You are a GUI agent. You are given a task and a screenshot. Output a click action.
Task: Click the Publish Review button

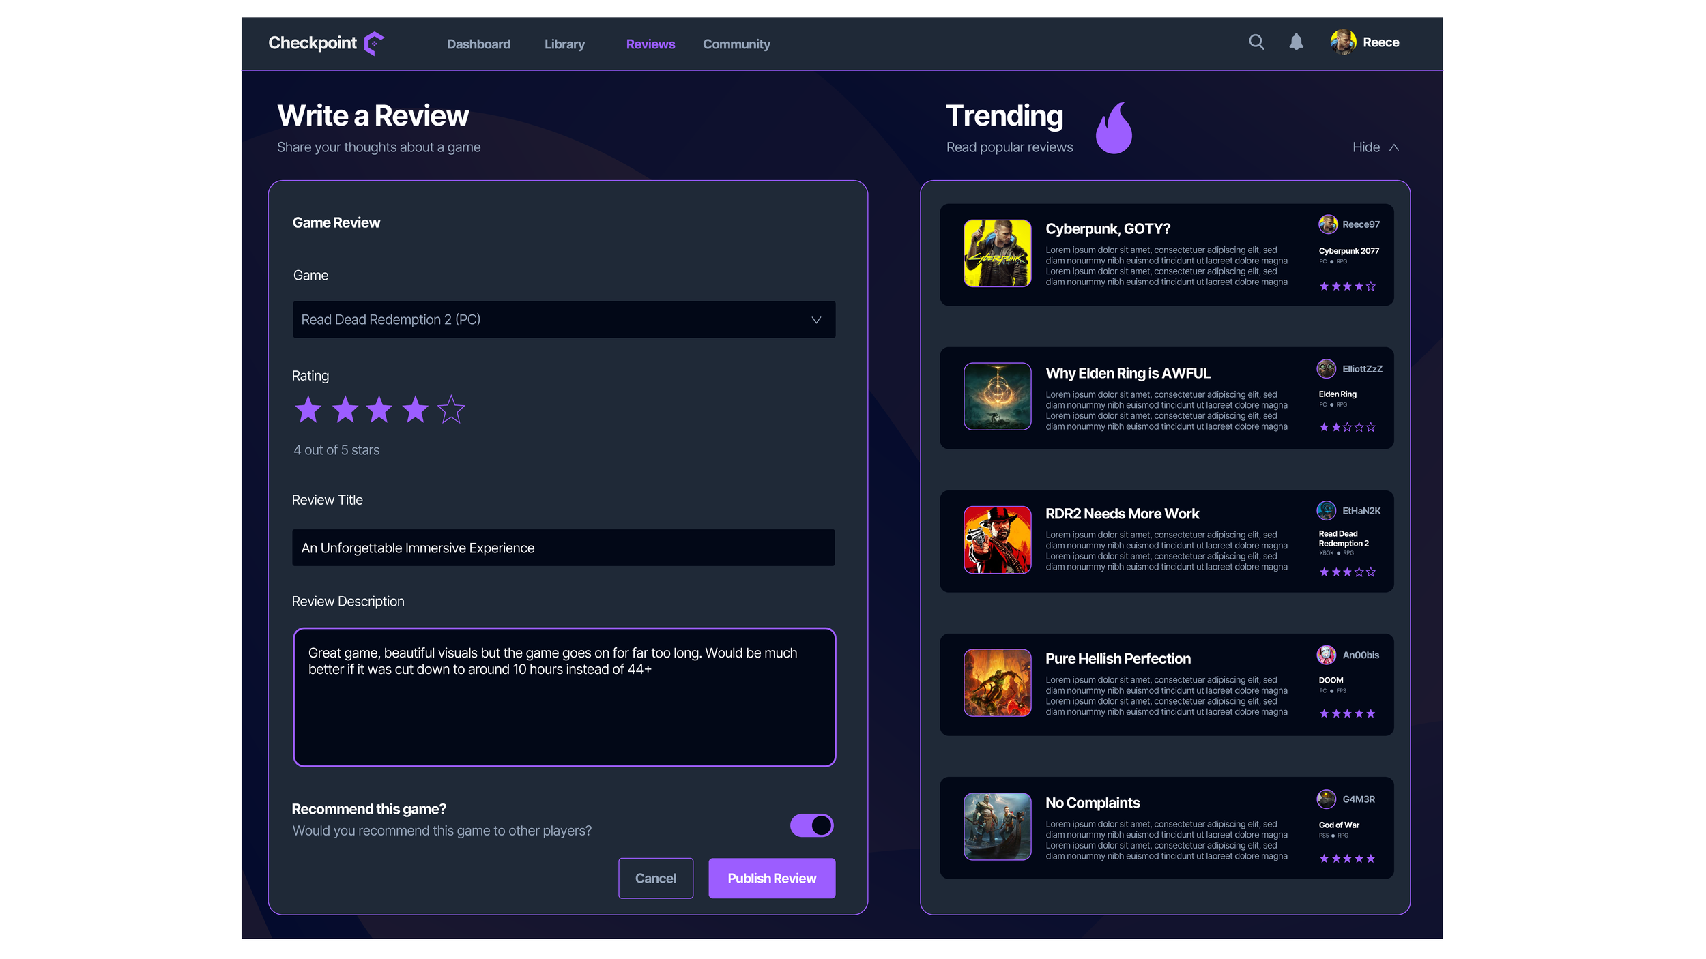point(771,878)
